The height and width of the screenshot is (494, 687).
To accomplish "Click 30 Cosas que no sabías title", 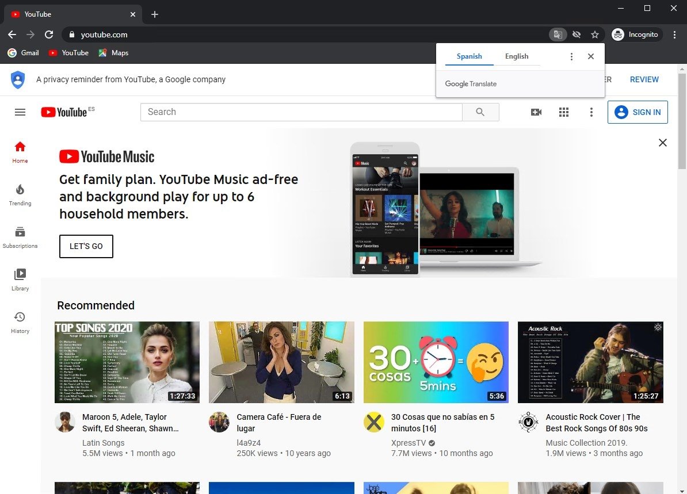I will coord(443,423).
